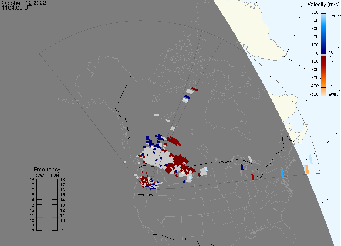The image size is (341, 246).
Task: Click the 11 label left of cvw bar
Action: [32, 216]
